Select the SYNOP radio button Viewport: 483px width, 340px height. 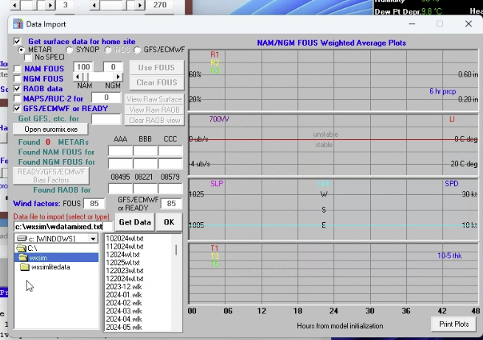coord(69,50)
